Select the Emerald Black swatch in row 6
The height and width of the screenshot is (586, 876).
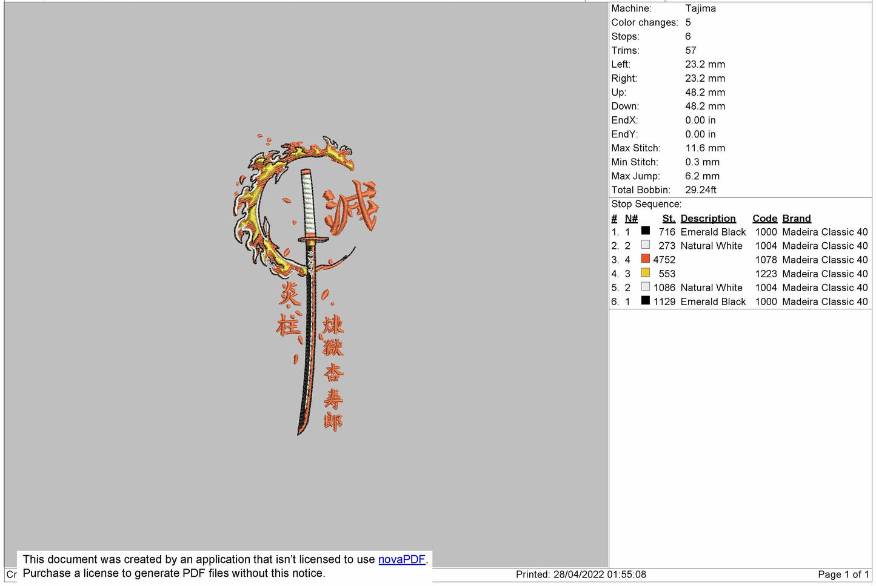click(645, 300)
